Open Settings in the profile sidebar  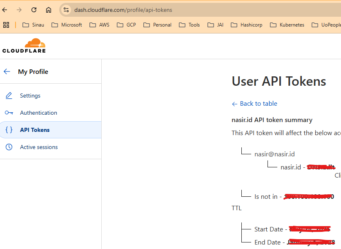[30, 96]
